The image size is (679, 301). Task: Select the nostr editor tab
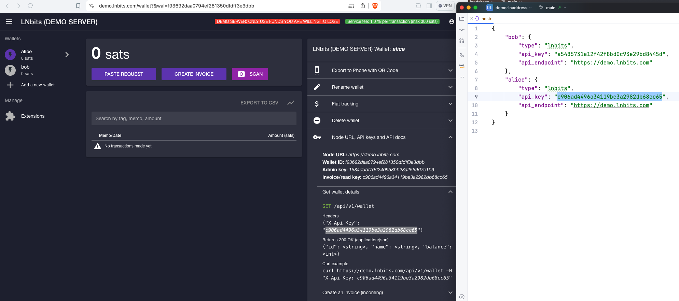pos(486,19)
